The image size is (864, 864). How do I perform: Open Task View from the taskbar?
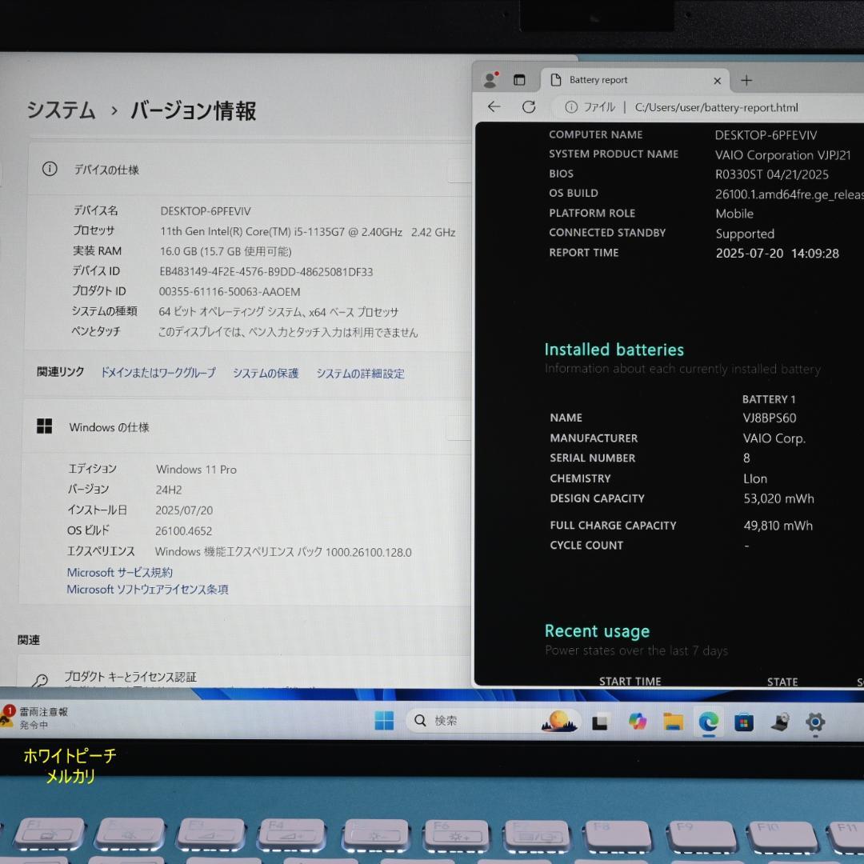pyautogui.click(x=600, y=722)
